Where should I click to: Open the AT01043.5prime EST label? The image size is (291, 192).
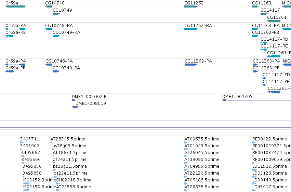[202, 146]
